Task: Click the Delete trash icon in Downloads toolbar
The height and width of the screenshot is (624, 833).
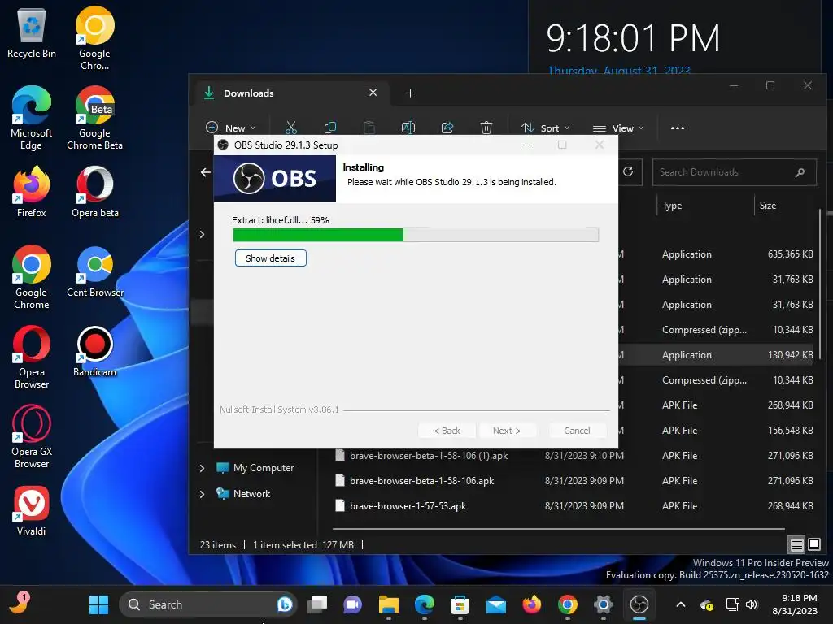Action: 486,128
